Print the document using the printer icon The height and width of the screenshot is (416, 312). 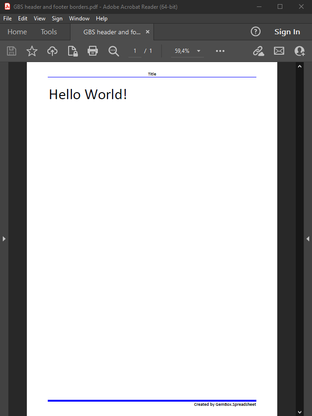(x=93, y=51)
